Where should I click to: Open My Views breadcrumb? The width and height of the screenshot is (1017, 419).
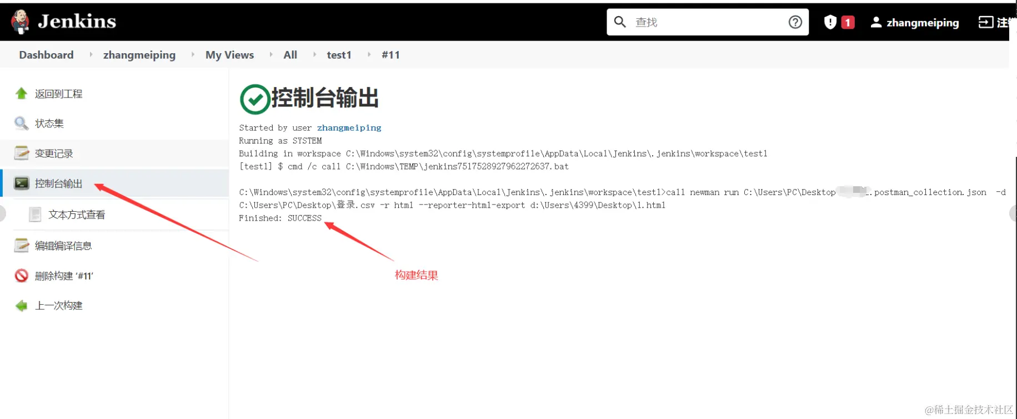click(x=229, y=55)
